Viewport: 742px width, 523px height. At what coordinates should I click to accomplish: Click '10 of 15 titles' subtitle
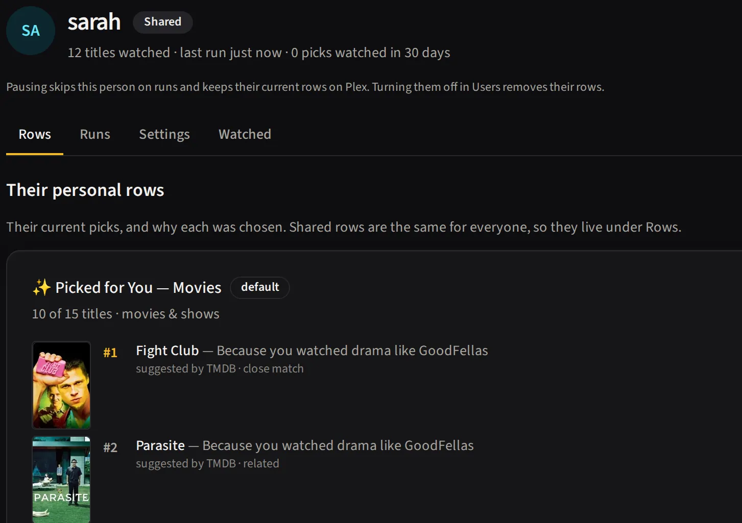pos(126,314)
